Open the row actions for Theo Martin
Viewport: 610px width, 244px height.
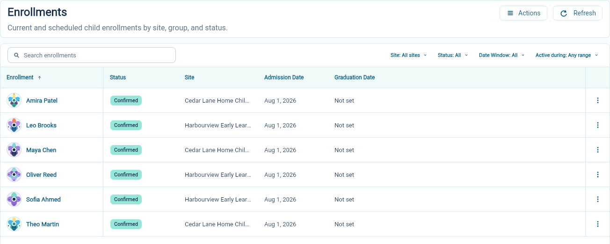(597, 224)
